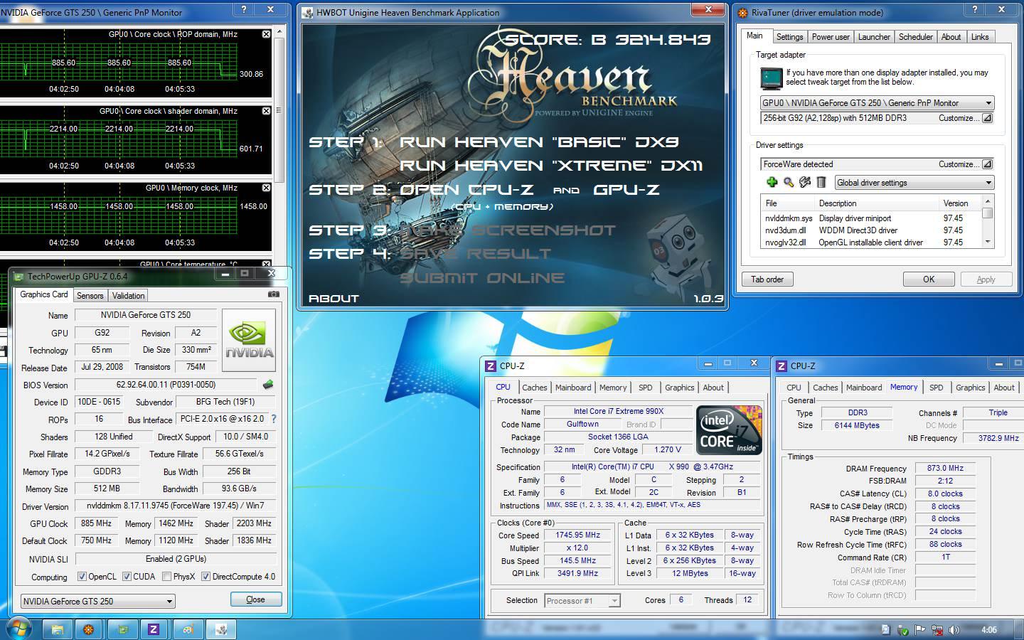This screenshot has height=640, width=1024.
Task: Open the Customize triangle button for ForceWare detected
Action: (x=987, y=164)
